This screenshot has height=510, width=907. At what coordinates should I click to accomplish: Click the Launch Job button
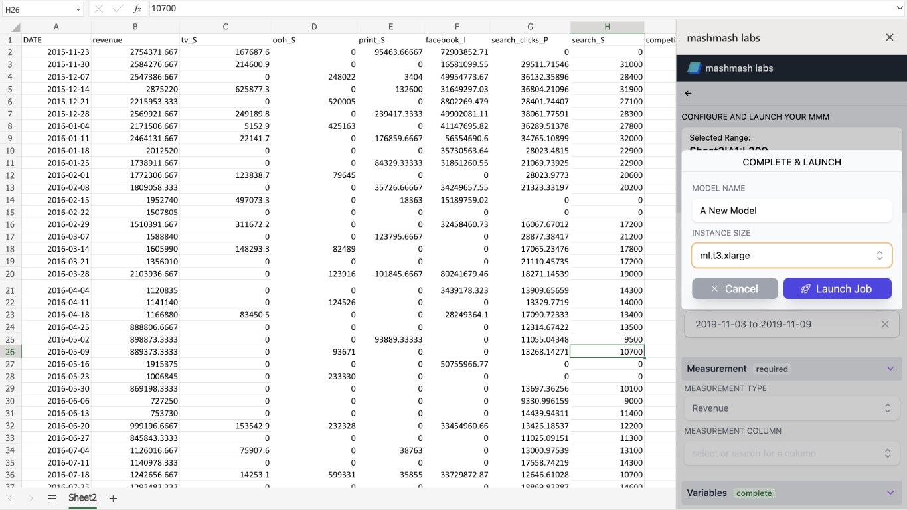click(x=837, y=288)
